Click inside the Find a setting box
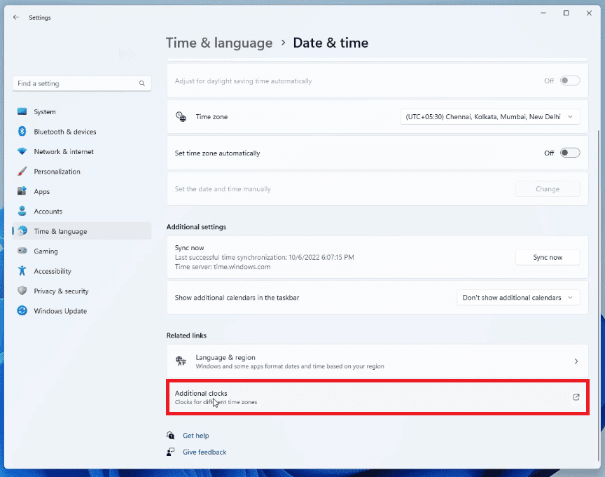 81,83
